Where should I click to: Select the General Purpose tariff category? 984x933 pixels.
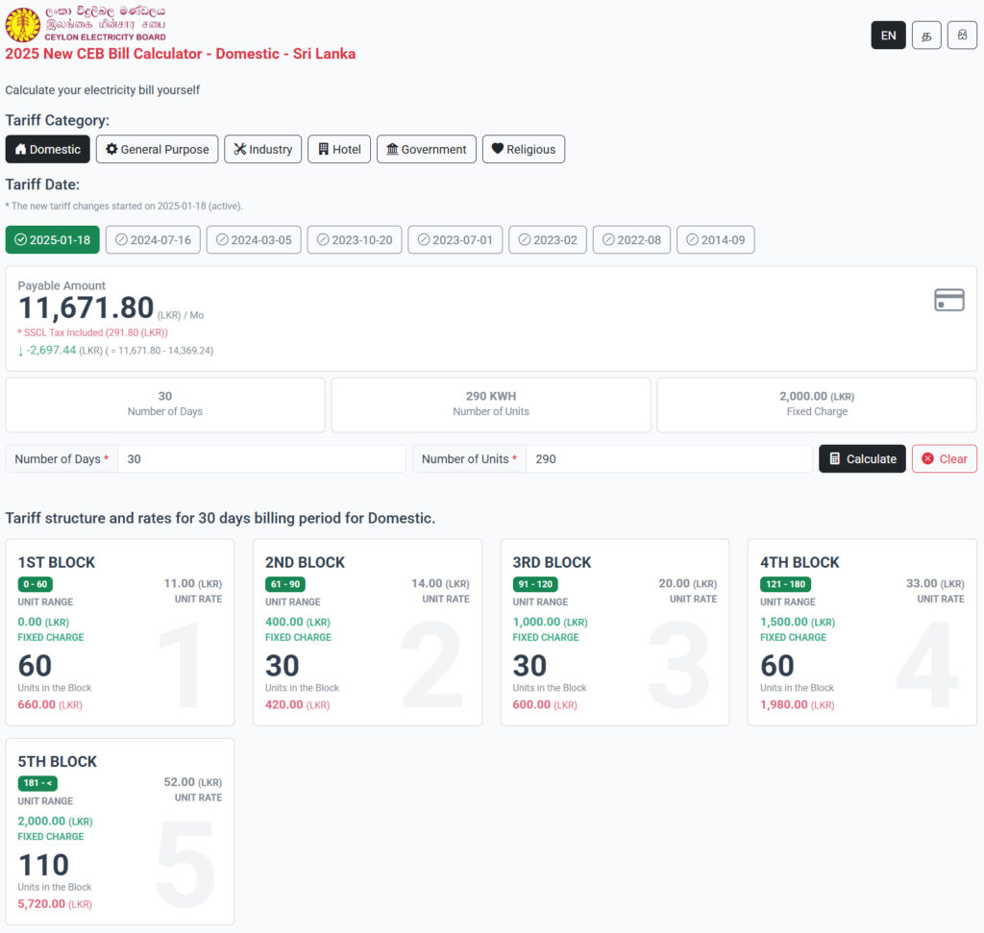coord(157,149)
